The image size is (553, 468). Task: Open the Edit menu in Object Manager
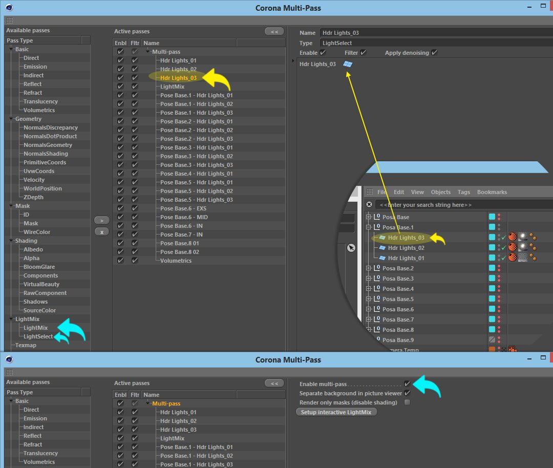coord(399,192)
